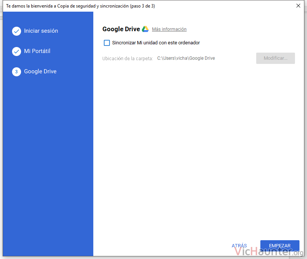Screen dimensions: 307x259
Task: Enable Sincronizar Mi unidad con este ordenador checkbox
Action: [107, 43]
